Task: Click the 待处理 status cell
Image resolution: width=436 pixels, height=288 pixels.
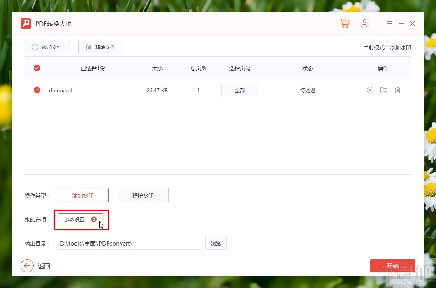Action: pos(308,90)
